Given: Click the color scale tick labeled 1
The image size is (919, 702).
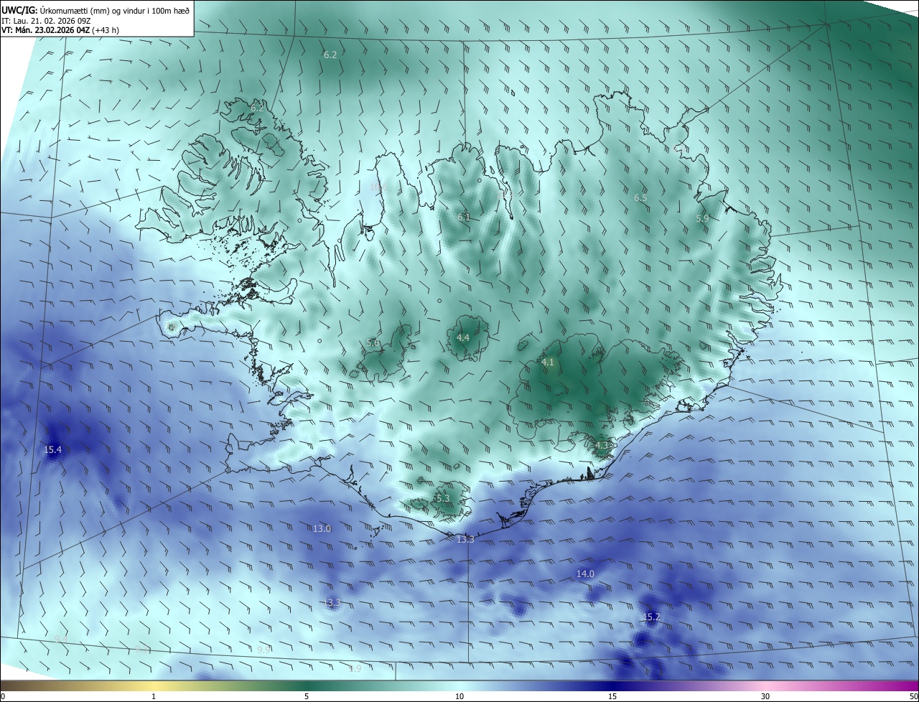Looking at the screenshot, I should click(x=154, y=697).
